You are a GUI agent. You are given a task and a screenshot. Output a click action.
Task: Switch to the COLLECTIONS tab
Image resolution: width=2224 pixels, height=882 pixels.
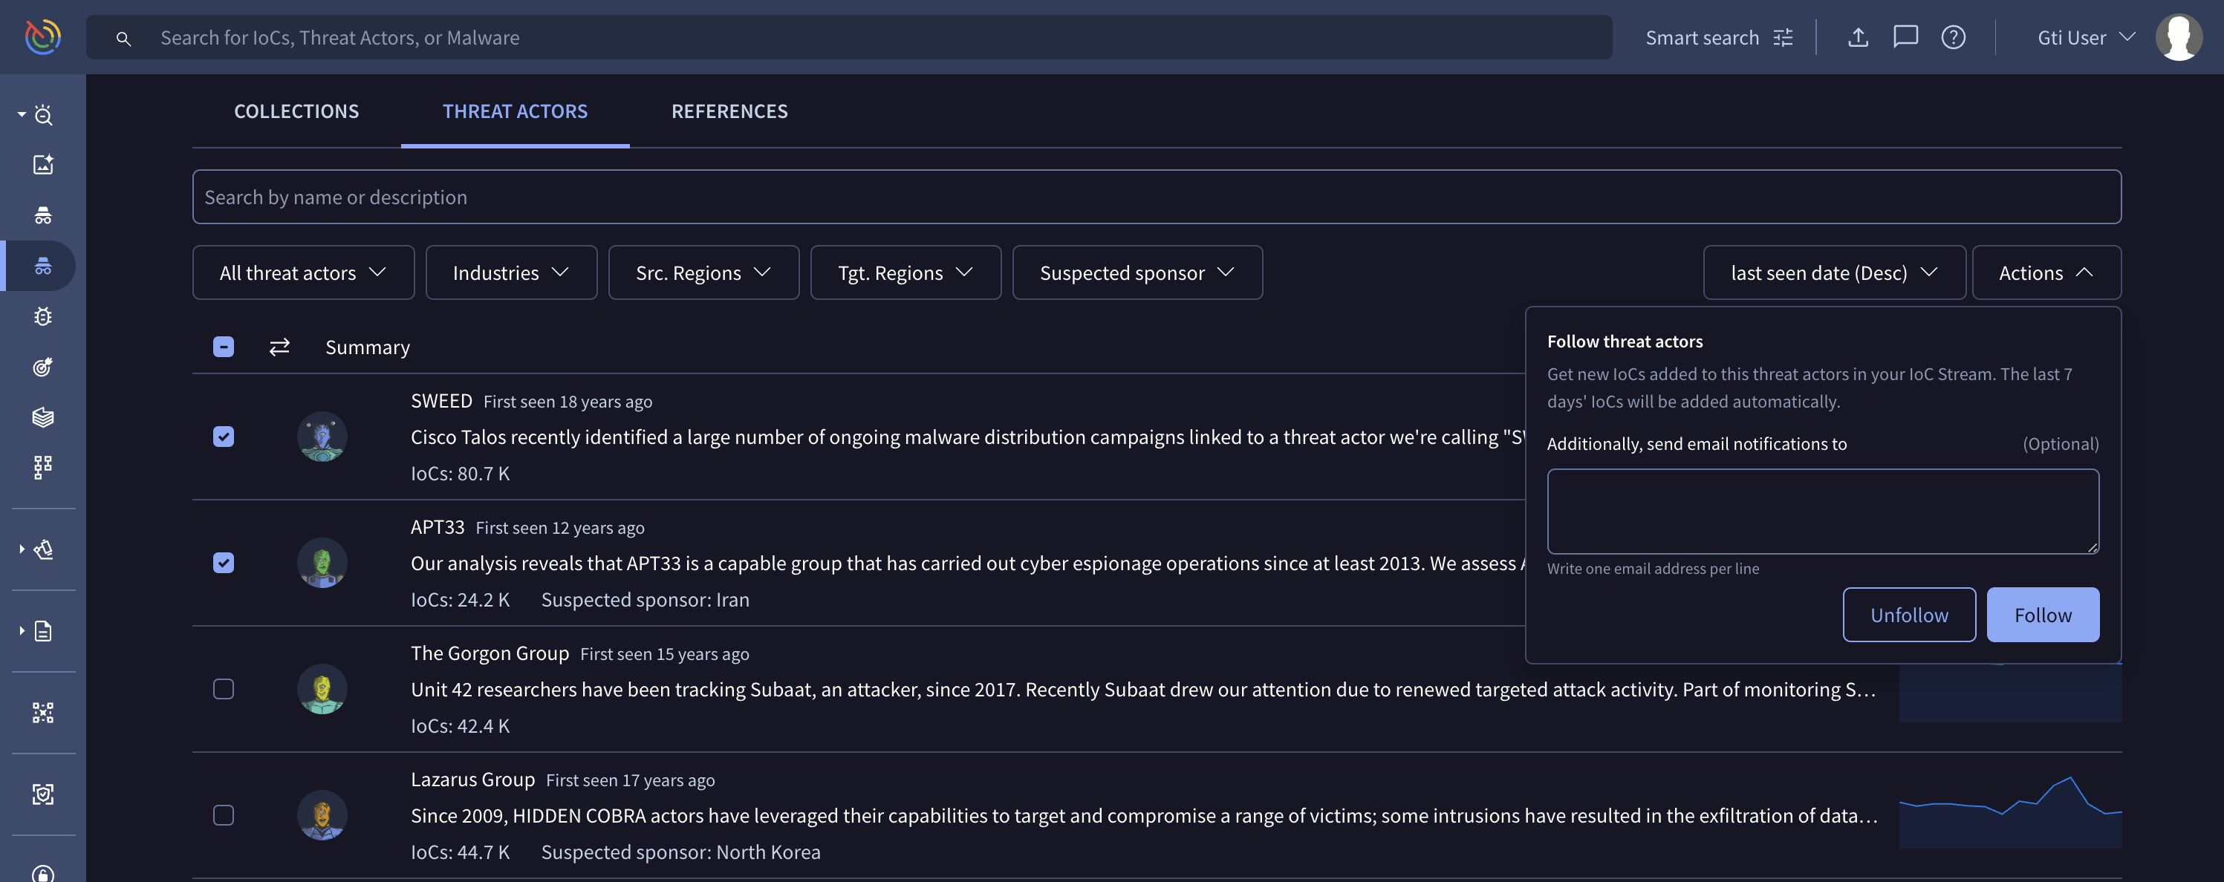click(x=296, y=111)
